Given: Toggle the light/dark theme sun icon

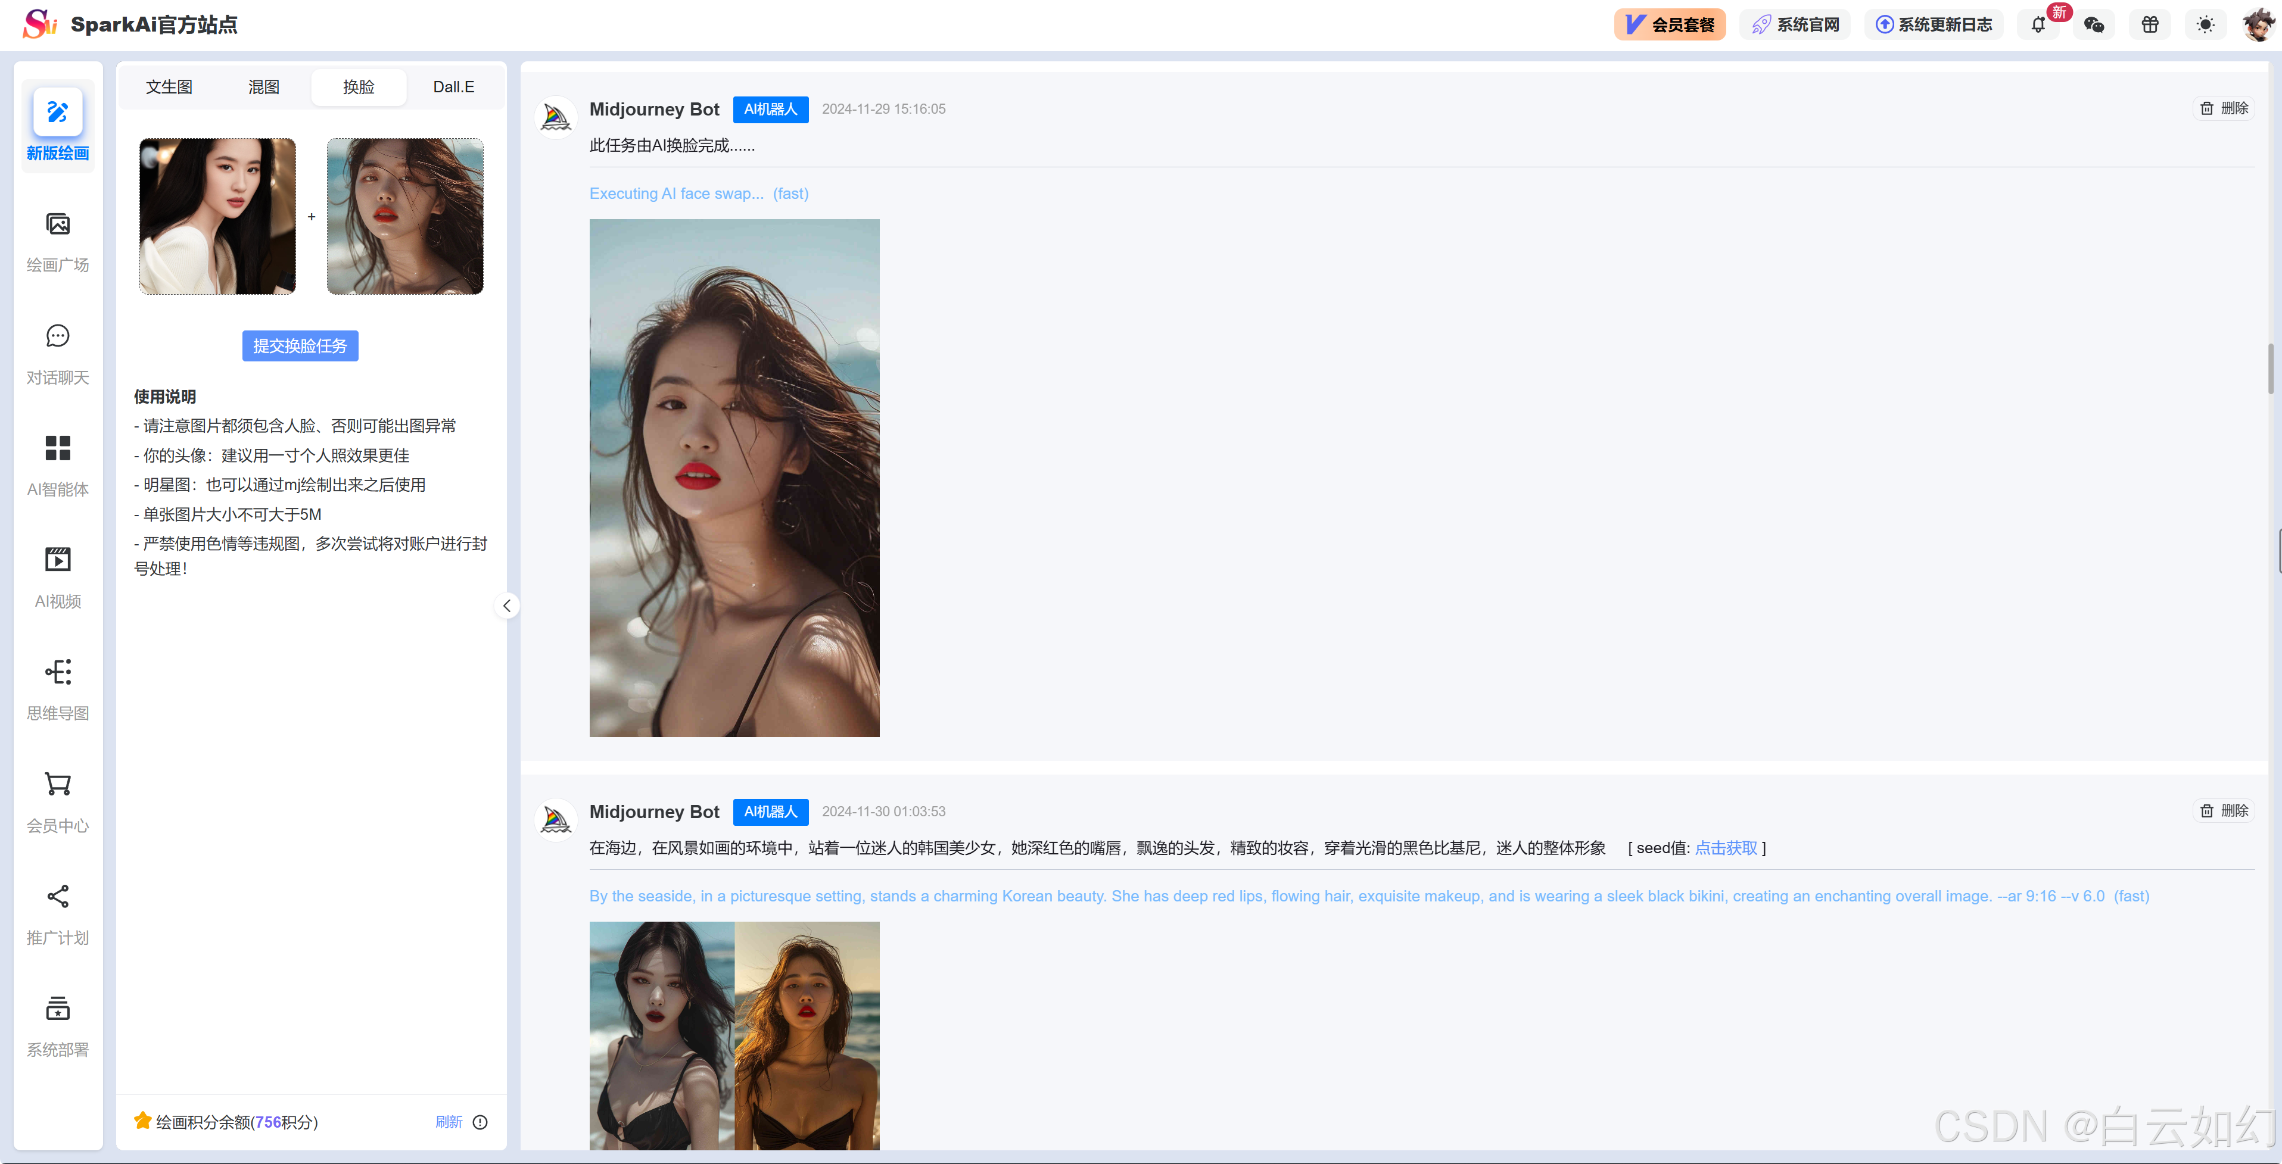Looking at the screenshot, I should 2205,25.
